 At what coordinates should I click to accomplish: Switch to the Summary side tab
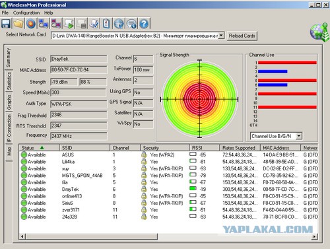pos(9,57)
